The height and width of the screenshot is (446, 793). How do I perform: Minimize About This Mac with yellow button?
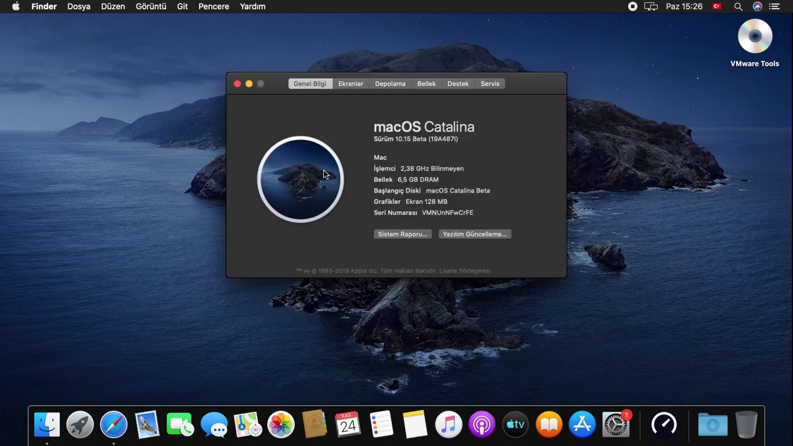point(249,84)
